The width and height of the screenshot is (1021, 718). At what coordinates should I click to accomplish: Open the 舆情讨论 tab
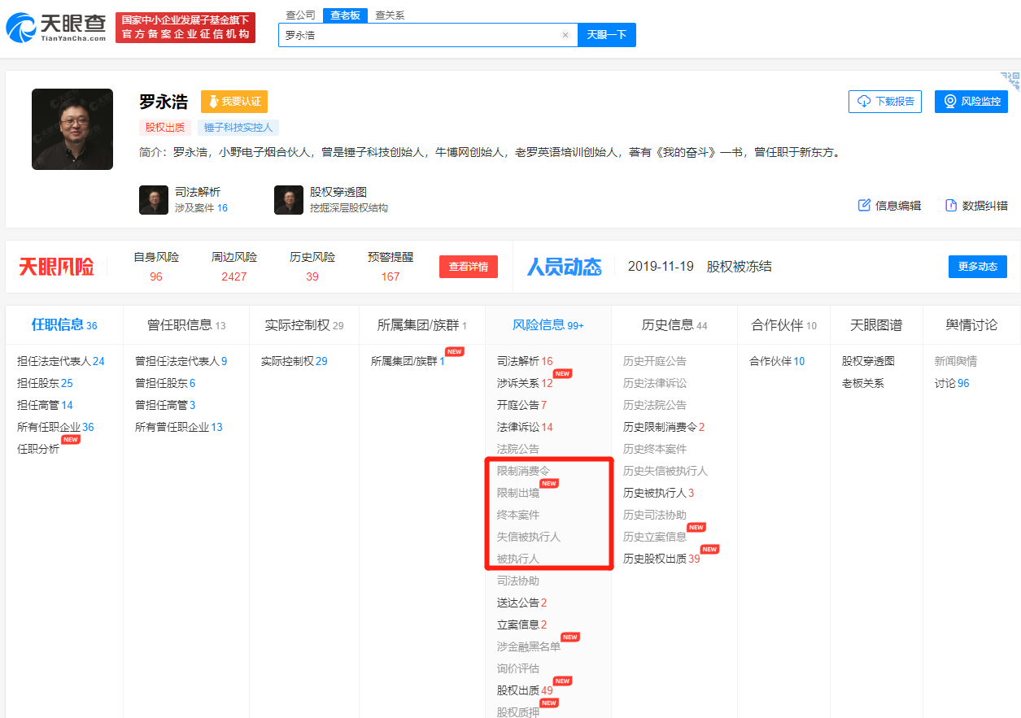coord(971,325)
